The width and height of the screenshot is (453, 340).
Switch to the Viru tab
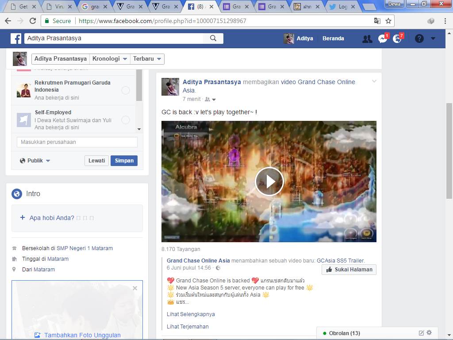[59, 6]
